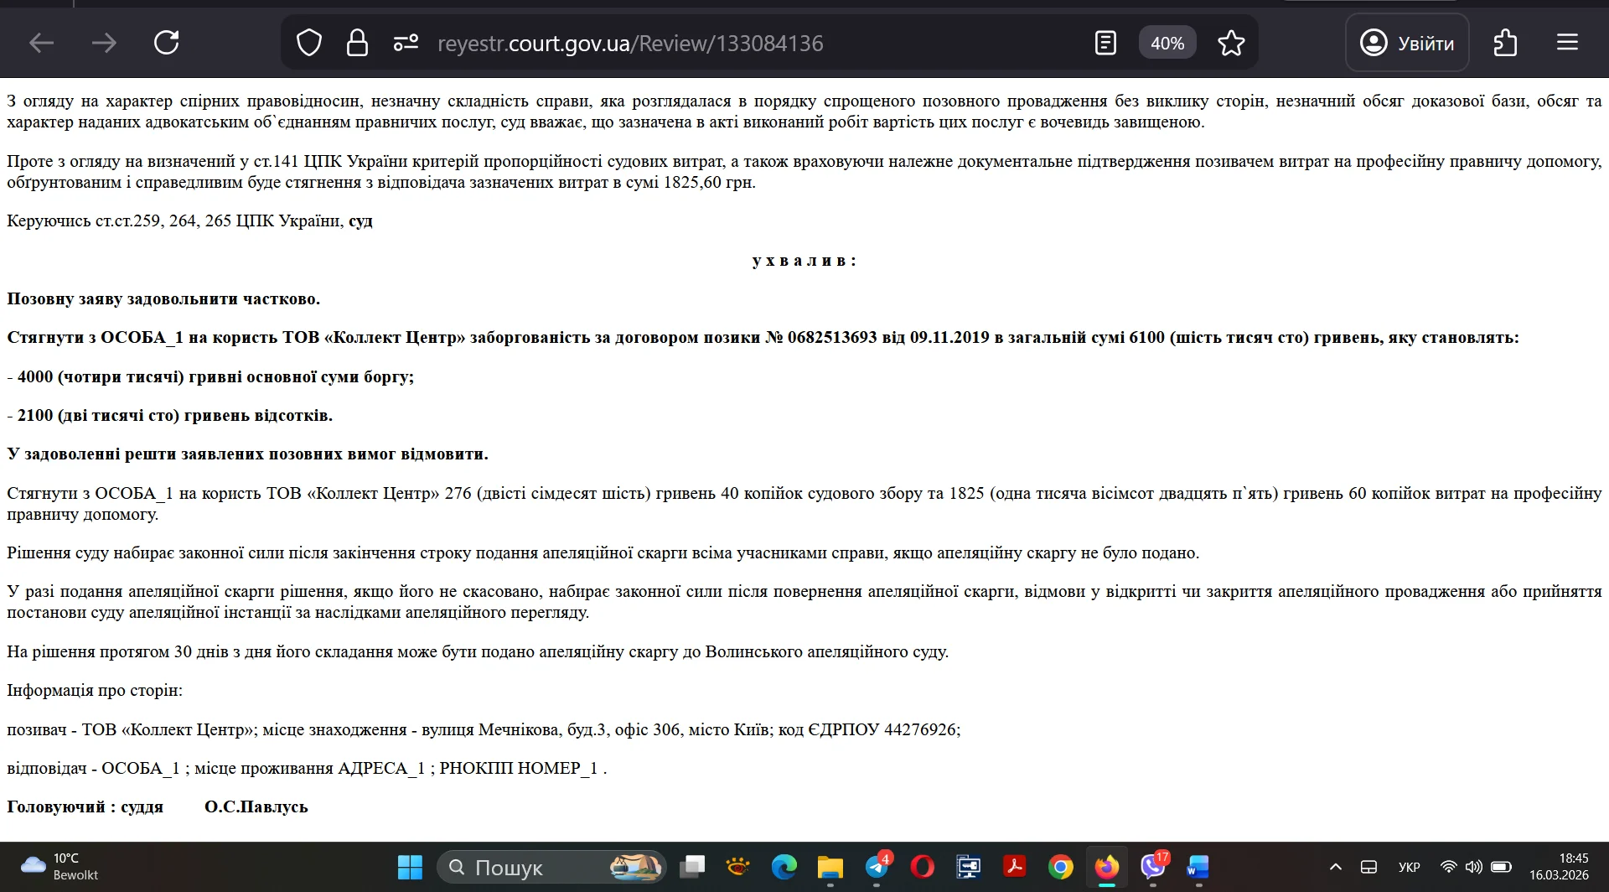Go back to previous page
The width and height of the screenshot is (1609, 892).
pyautogui.click(x=41, y=43)
